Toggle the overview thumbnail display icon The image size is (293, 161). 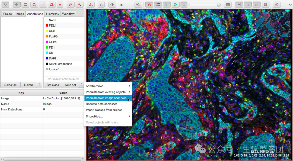[239, 5]
